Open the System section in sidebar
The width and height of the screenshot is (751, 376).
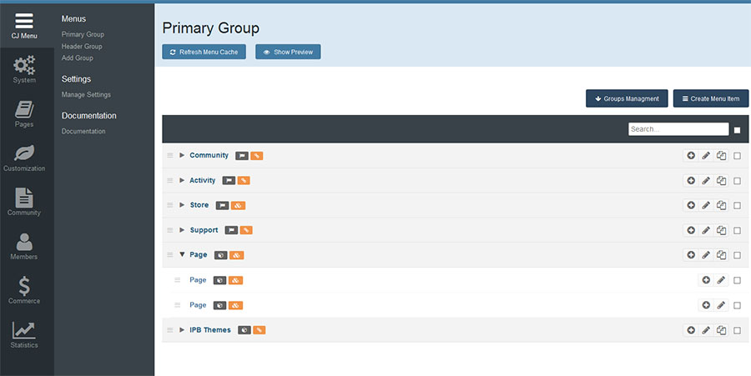[x=24, y=68]
